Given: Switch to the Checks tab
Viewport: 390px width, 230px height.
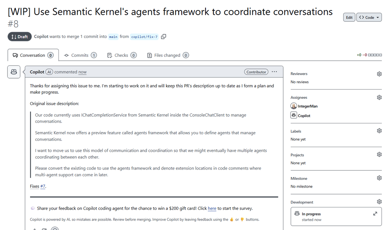Looking at the screenshot, I should (122, 55).
